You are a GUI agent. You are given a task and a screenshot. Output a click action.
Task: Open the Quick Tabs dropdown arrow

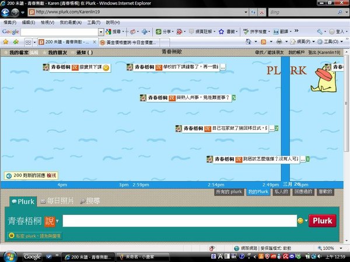click(34, 42)
